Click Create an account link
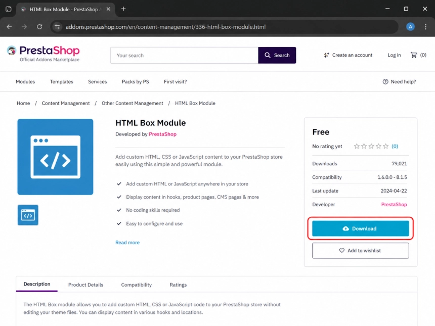435x326 pixels. coord(348,55)
